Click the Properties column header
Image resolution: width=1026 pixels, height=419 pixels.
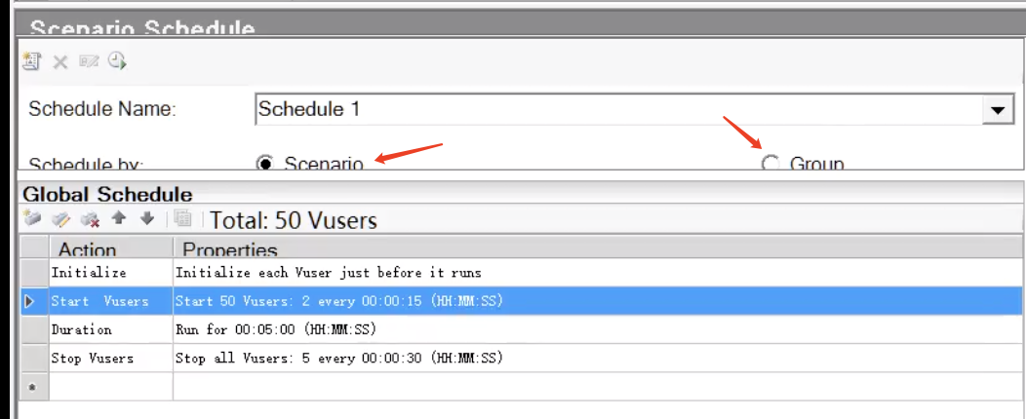598,248
